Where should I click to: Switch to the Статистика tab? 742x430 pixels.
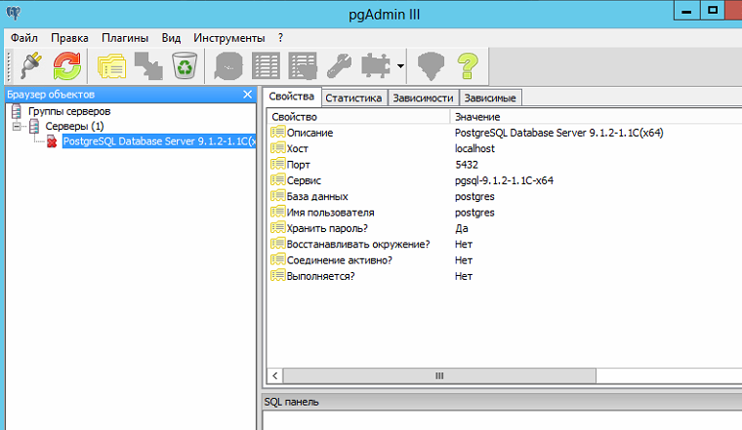[352, 98]
